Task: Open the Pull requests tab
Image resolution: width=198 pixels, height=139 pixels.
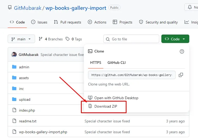Action: pyautogui.click(x=67, y=22)
